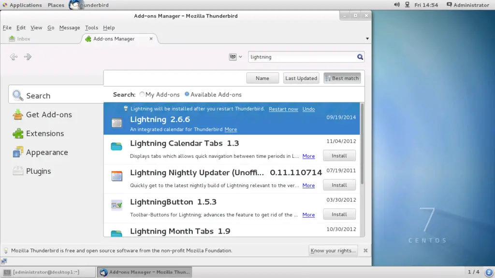The image size is (495, 278).
Task: Click the volume speaker icon in top panel
Action: click(x=396, y=5)
